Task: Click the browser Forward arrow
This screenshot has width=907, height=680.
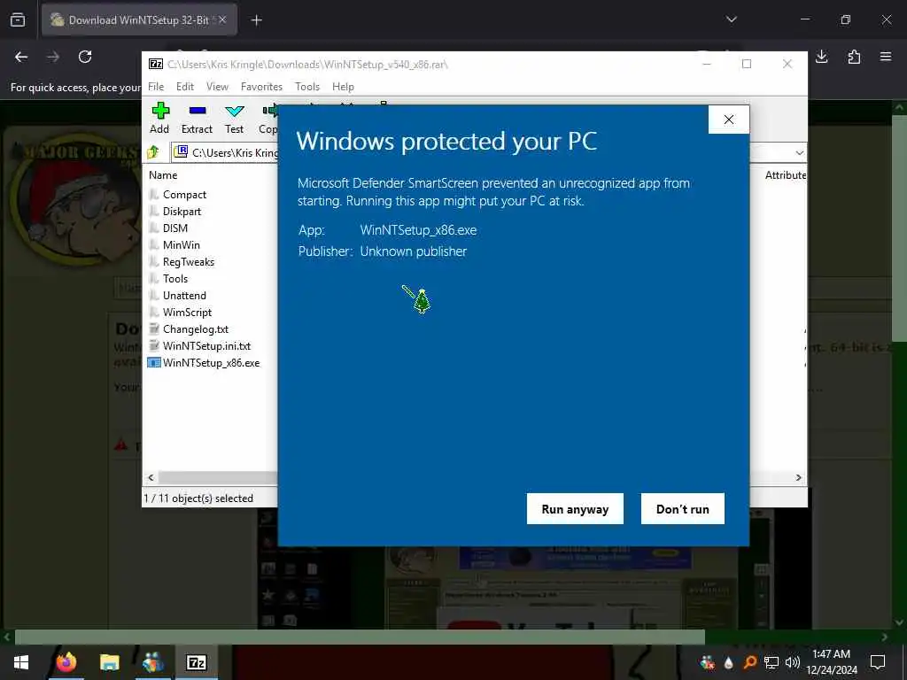Action: 53,57
